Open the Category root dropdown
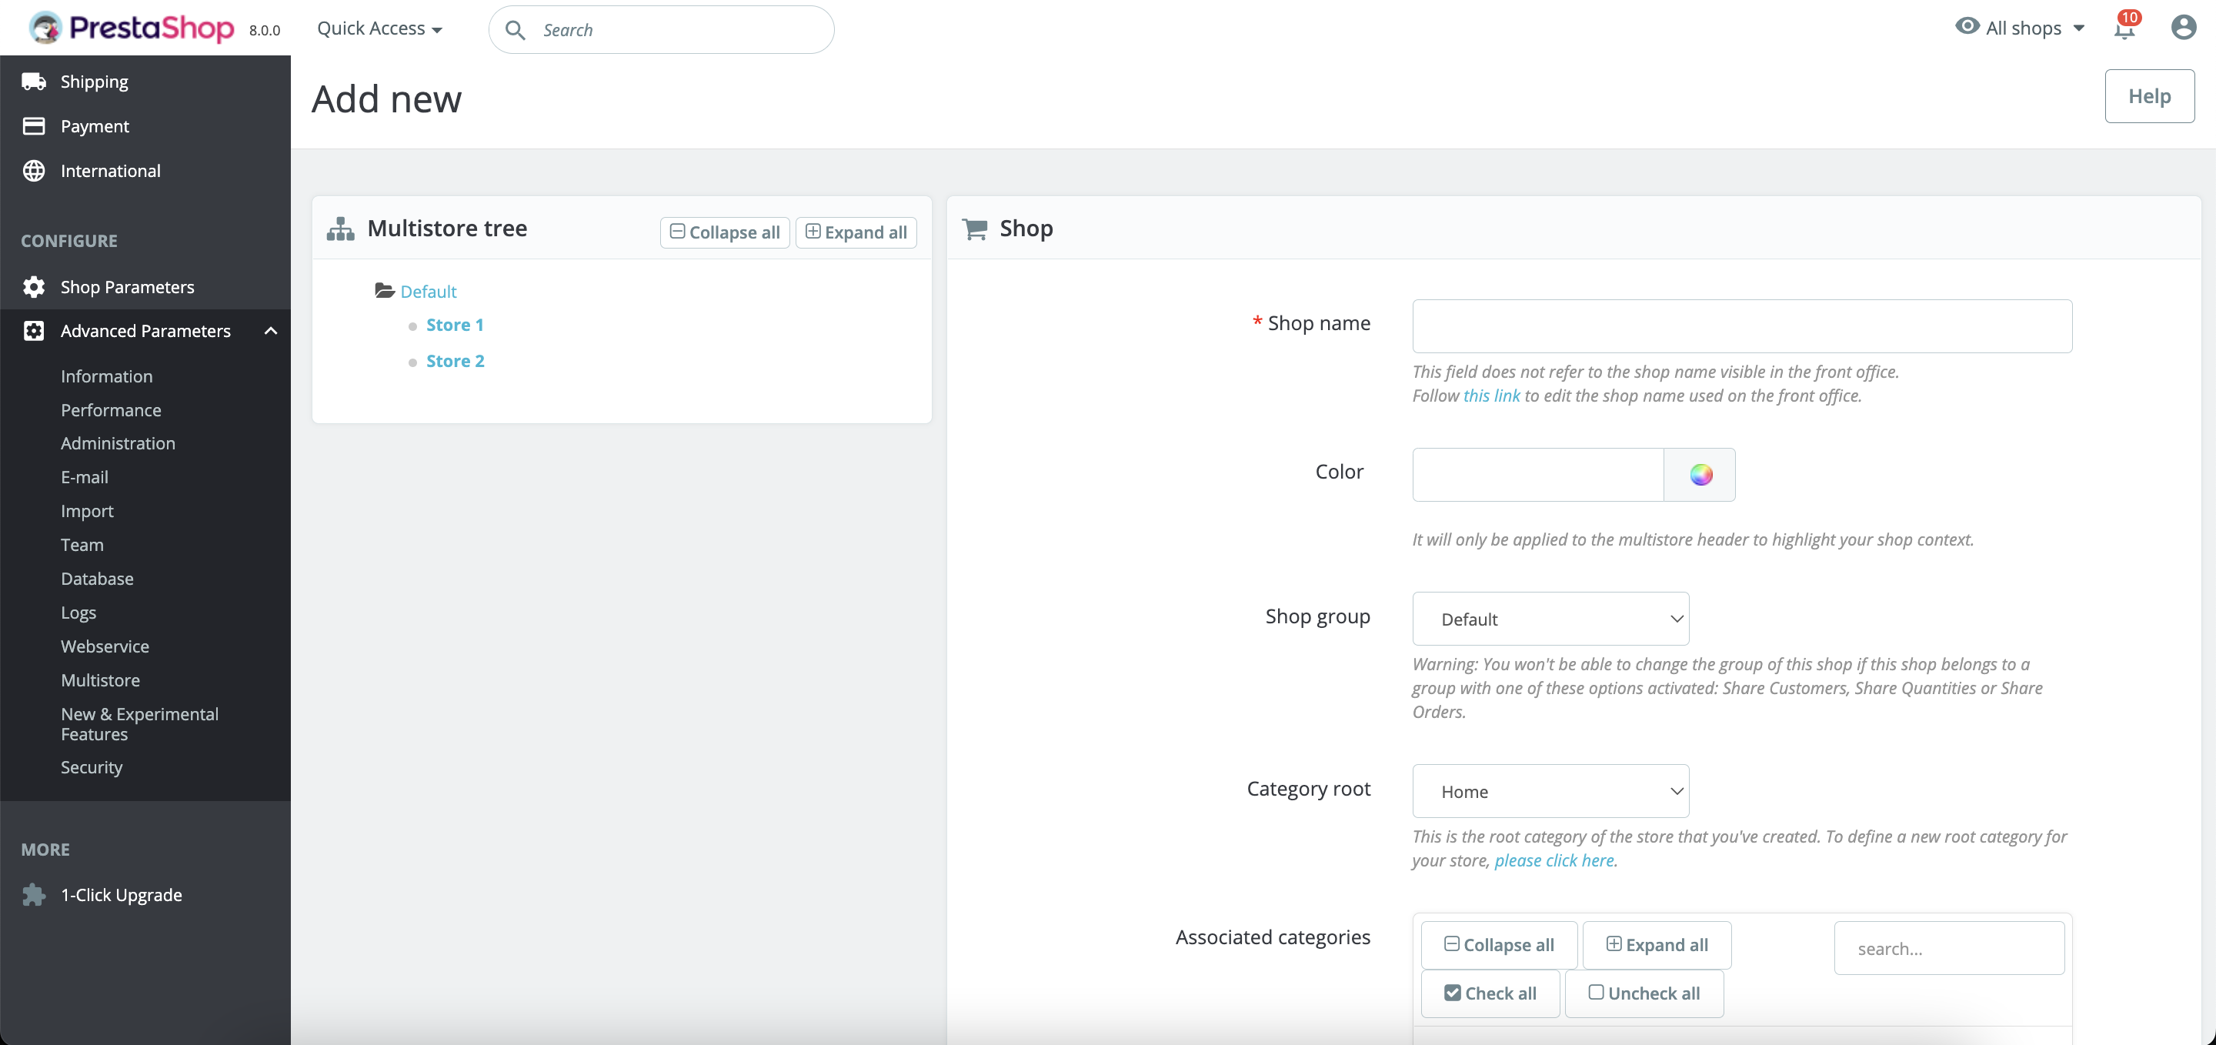The height and width of the screenshot is (1045, 2216). [1550, 790]
